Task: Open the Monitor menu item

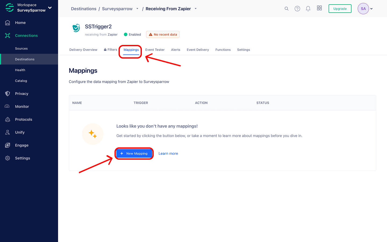Action: click(x=22, y=106)
